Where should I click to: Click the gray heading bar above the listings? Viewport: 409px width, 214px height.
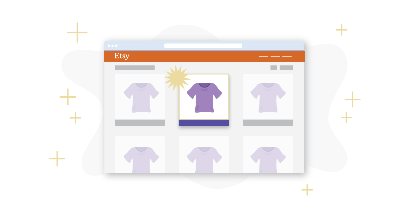135,68
